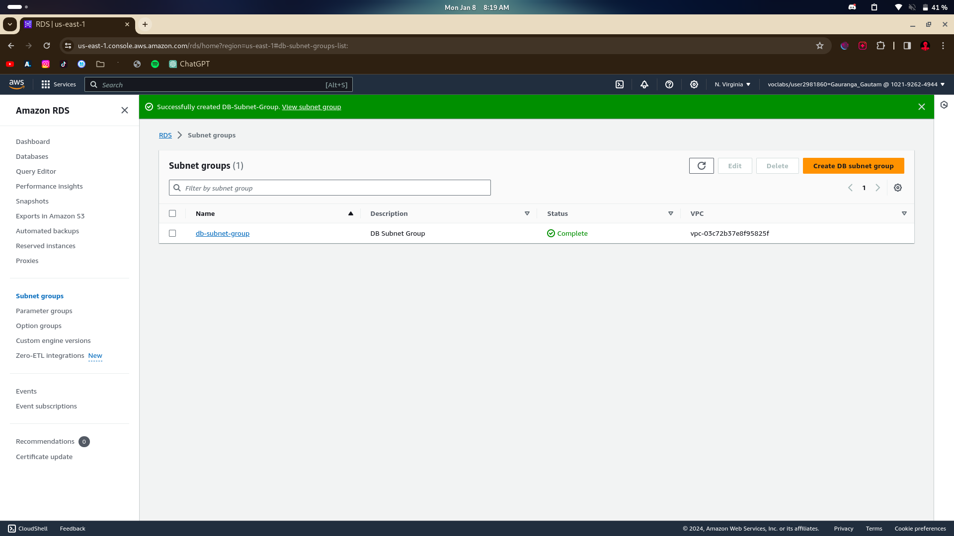954x536 pixels.
Task: Open table preferences gear icon
Action: (898, 188)
